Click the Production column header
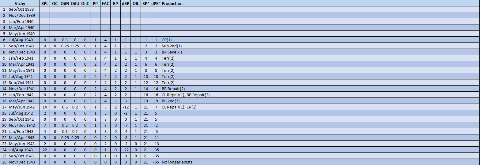Image resolution: width=480 pixels, height=165 pixels. tap(320, 3)
